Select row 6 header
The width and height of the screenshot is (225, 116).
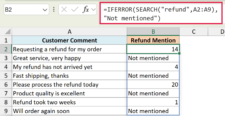pyautogui.click(x=6, y=85)
